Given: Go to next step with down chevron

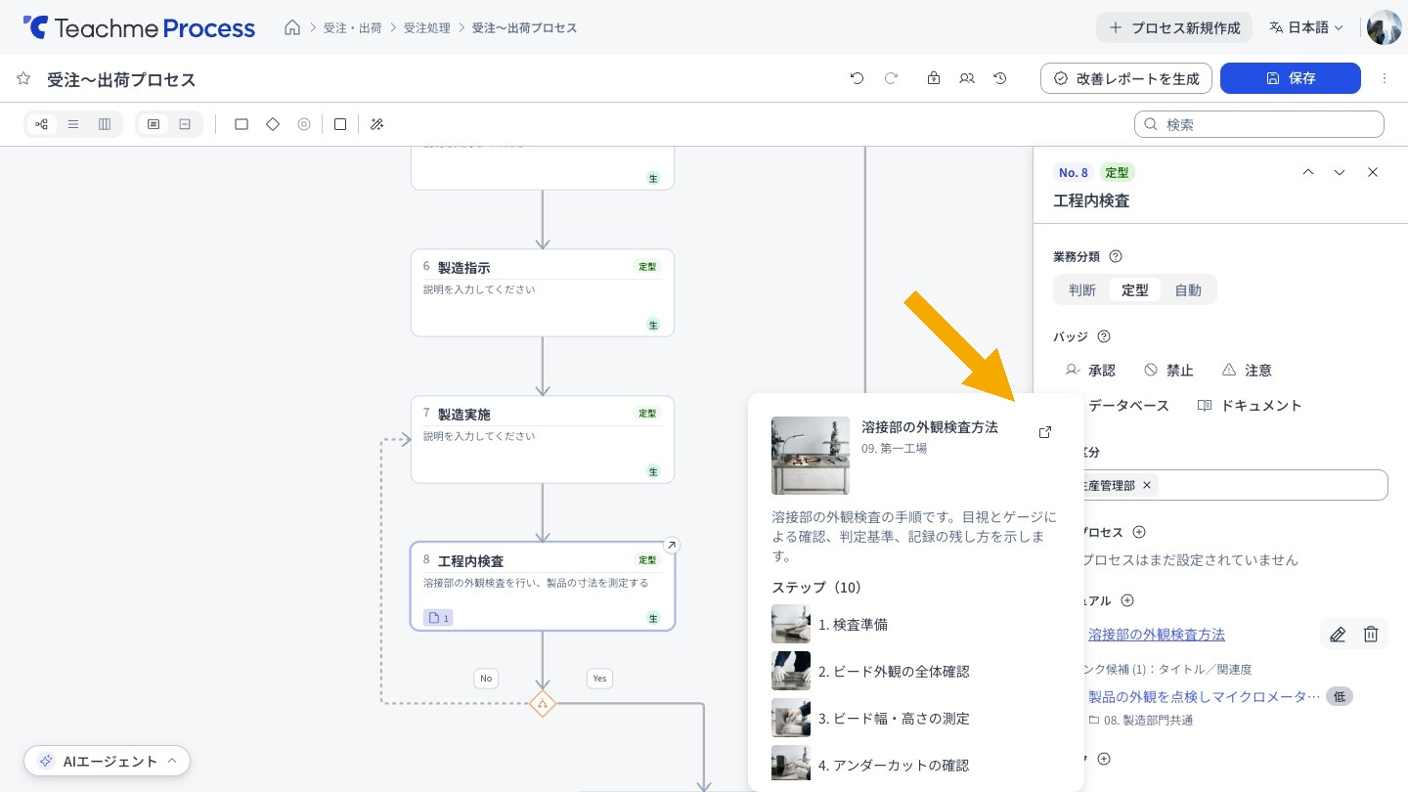Looking at the screenshot, I should click(x=1340, y=172).
